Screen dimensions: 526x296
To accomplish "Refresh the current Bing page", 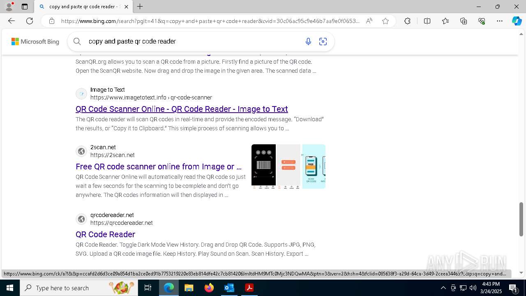I will coord(30,21).
